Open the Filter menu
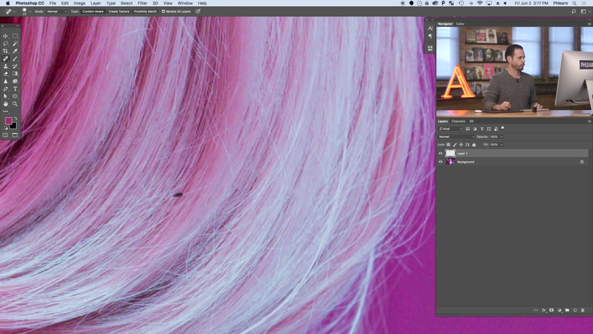This screenshot has height=334, width=593. [x=142, y=3]
